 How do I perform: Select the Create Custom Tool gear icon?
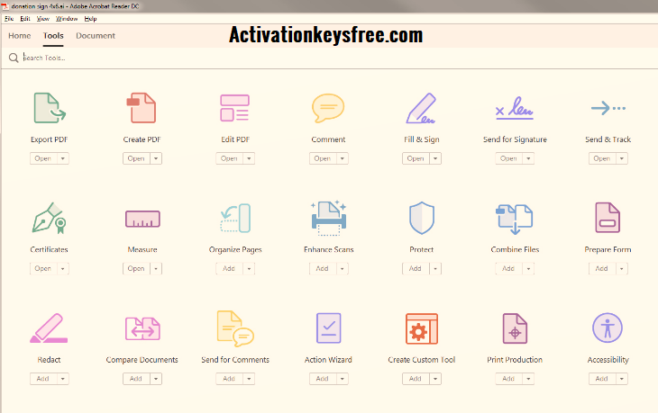click(x=422, y=328)
